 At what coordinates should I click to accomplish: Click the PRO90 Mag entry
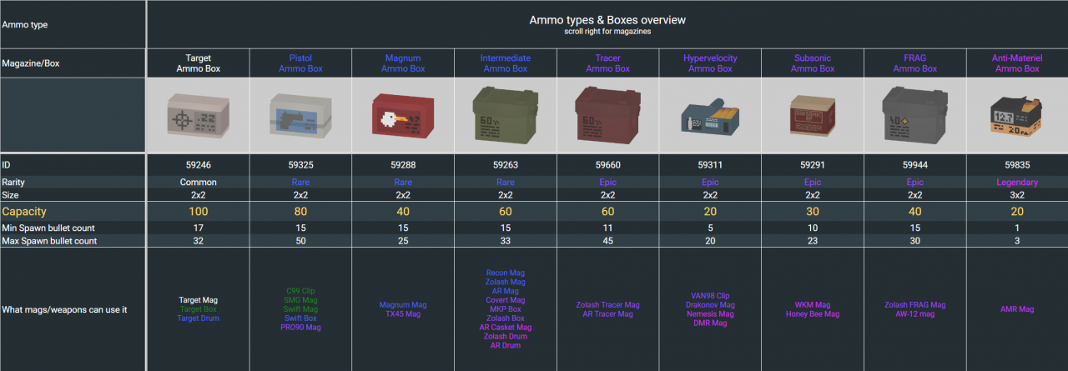click(x=301, y=328)
